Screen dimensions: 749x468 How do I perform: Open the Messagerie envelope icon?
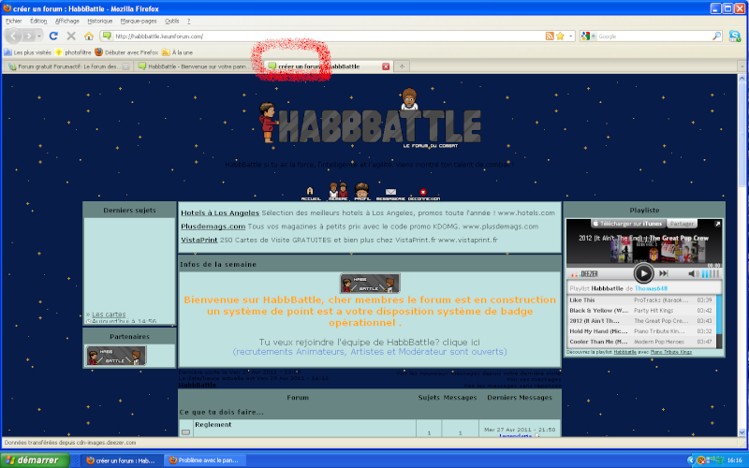pos(390,194)
